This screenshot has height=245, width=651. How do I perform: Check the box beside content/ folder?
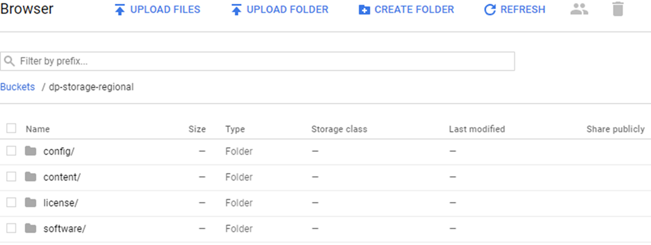[11, 177]
